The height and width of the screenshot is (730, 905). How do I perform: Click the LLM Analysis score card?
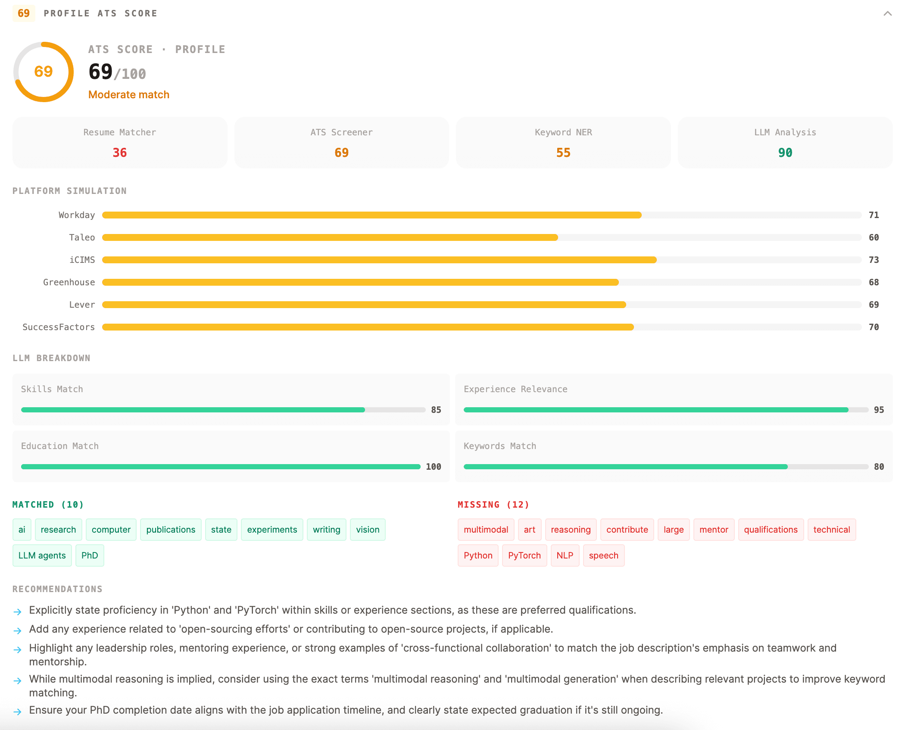(785, 143)
